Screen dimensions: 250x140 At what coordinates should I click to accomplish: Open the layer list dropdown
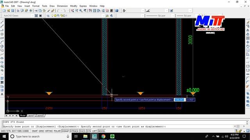coord(103,16)
